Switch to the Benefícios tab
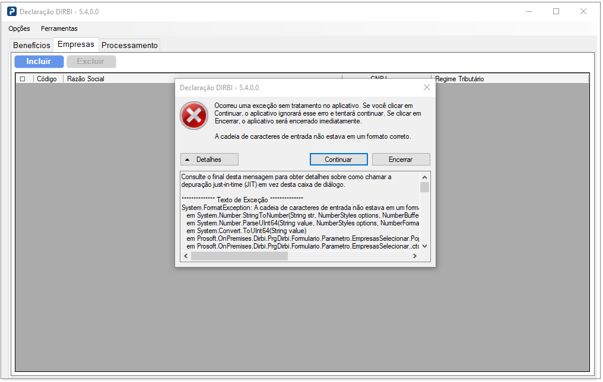 tap(31, 45)
